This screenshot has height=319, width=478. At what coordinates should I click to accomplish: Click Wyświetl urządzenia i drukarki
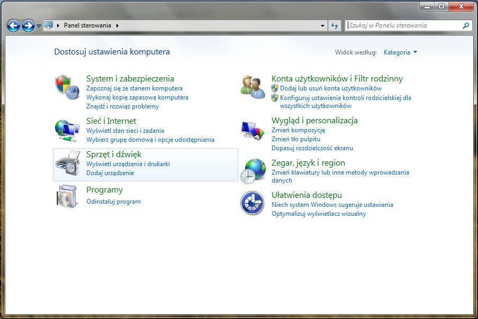point(128,164)
